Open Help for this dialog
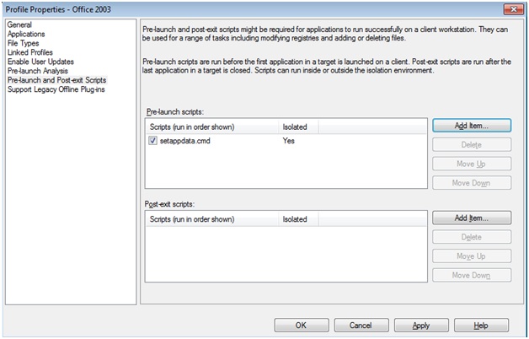Image resolution: width=529 pixels, height=339 pixels. pyautogui.click(x=481, y=325)
